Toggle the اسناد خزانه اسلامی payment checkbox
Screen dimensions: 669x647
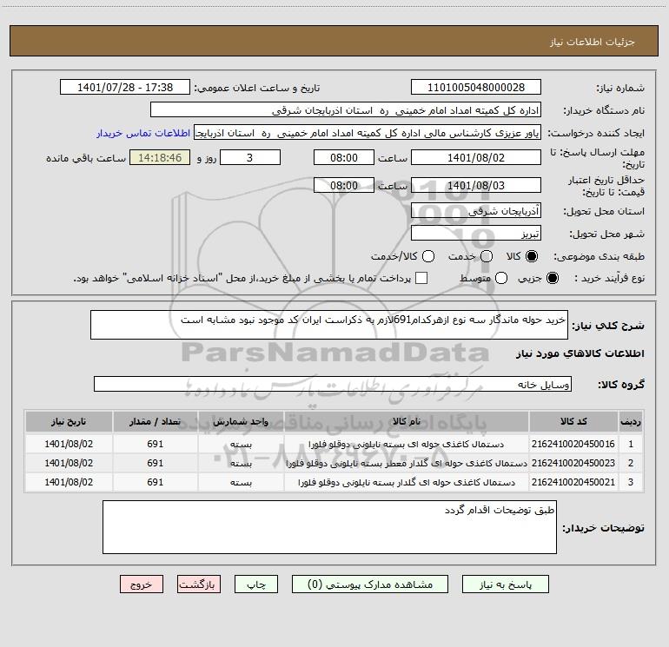[x=421, y=278]
